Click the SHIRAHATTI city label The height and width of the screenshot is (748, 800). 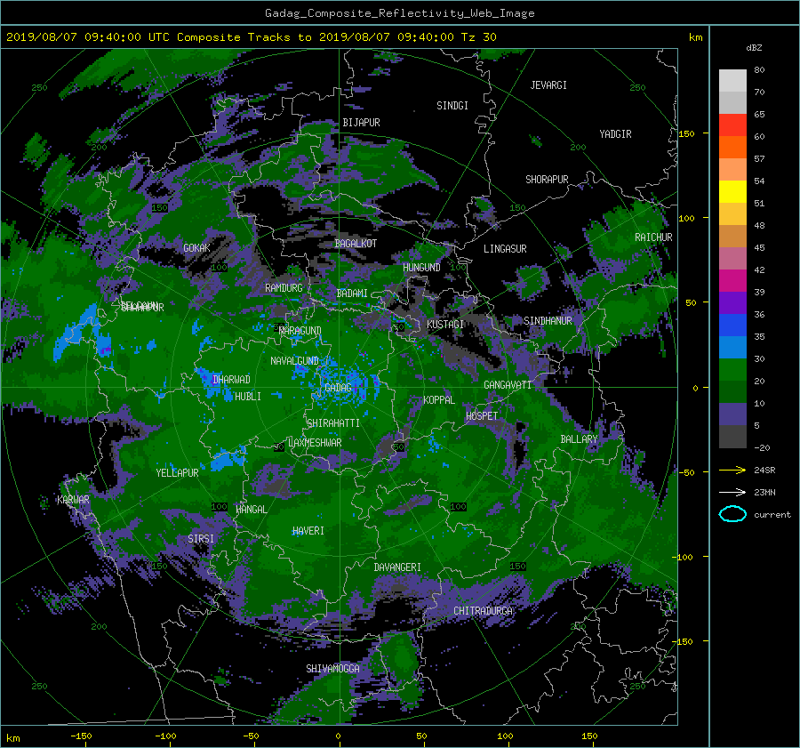pos(333,423)
